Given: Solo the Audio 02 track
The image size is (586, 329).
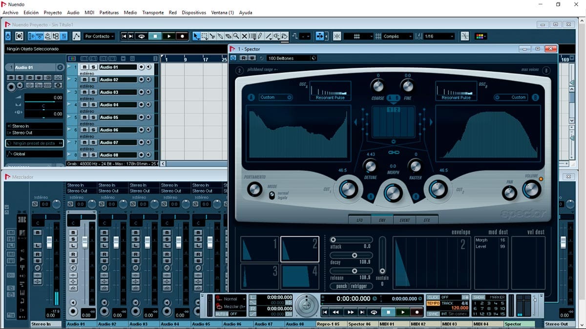Looking at the screenshot, I should click(93, 79).
